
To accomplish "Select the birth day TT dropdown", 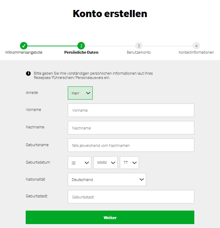I will pos(129,163).
